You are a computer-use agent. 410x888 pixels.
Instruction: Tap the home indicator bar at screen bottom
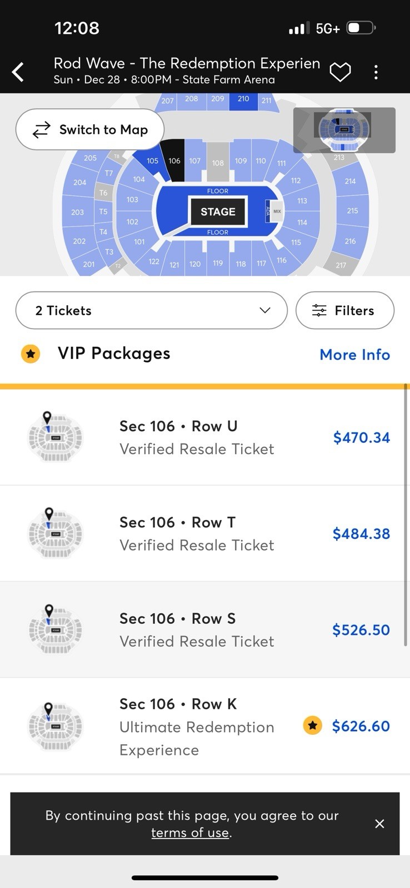(x=205, y=879)
